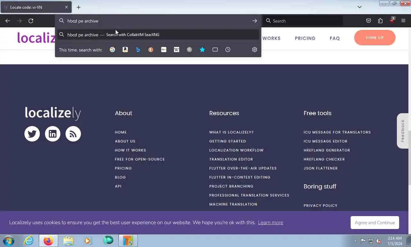Viewport: 411px width, 247px height.
Task: Open the GETTING STARTED link
Action: [x=228, y=141]
